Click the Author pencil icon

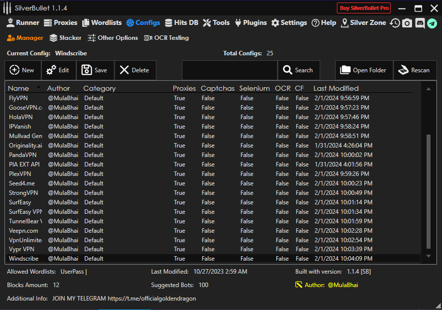298,285
